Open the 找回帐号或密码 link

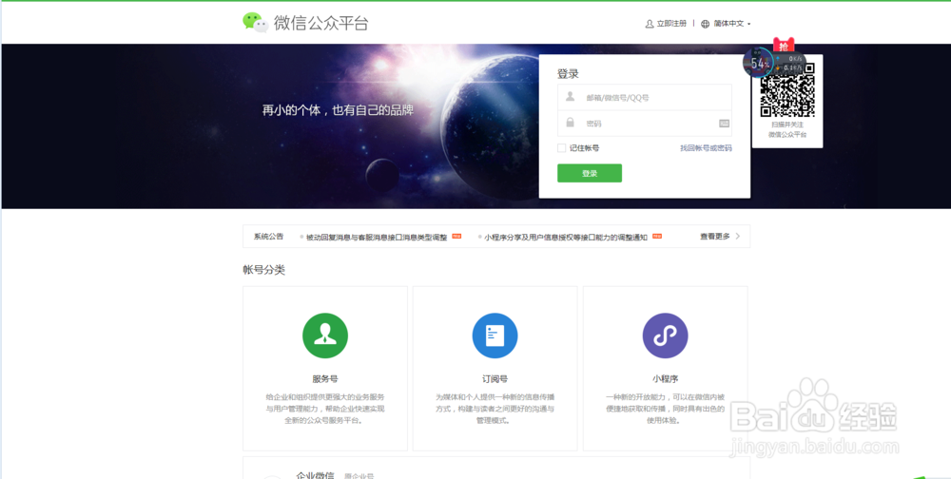coord(706,148)
